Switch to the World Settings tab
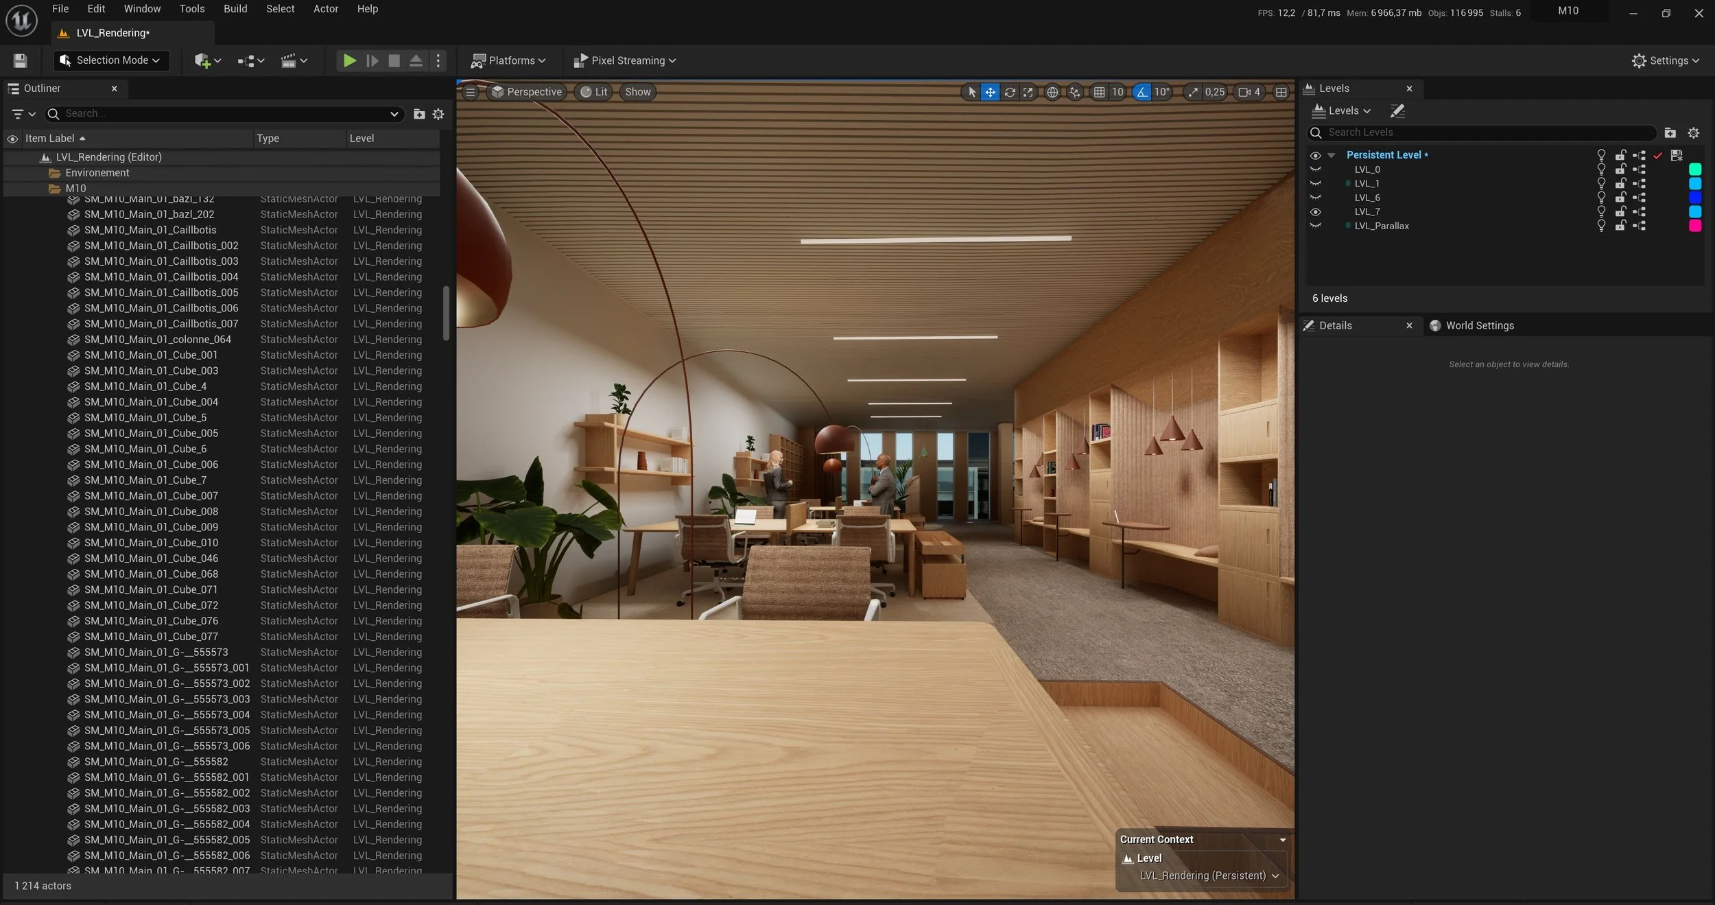The width and height of the screenshot is (1715, 905). coord(1471,325)
